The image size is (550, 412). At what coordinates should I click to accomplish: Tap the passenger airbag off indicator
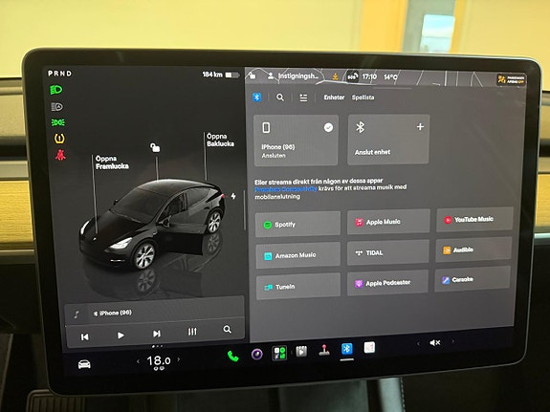click(x=511, y=79)
